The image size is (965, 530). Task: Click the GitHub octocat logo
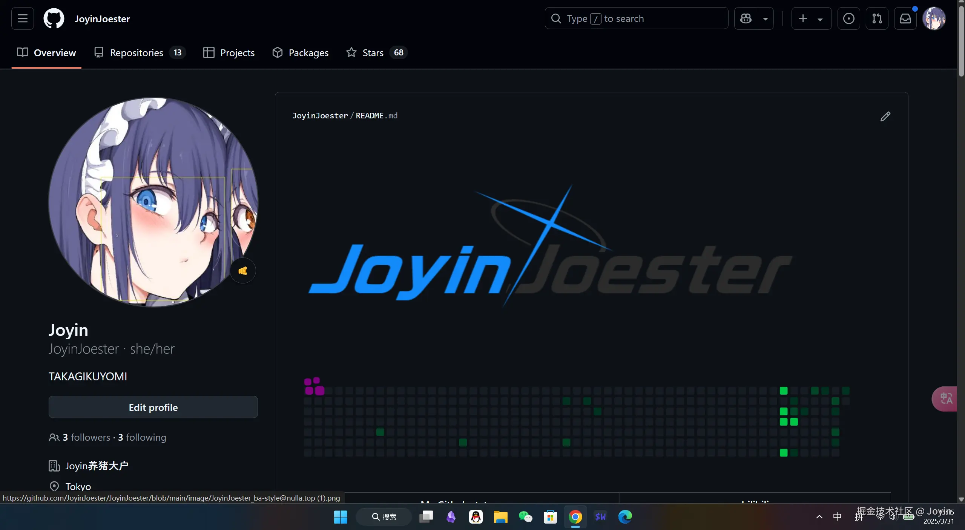tap(54, 18)
